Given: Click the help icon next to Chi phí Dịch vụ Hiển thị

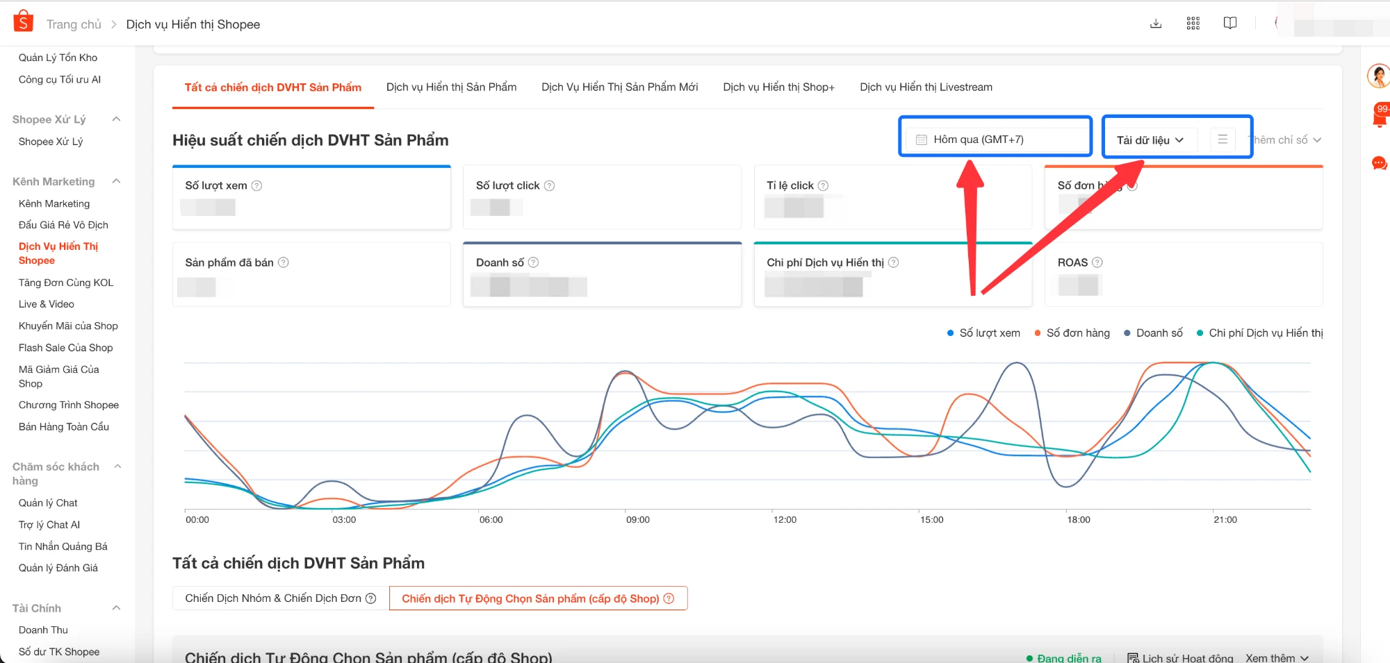Looking at the screenshot, I should click(893, 262).
